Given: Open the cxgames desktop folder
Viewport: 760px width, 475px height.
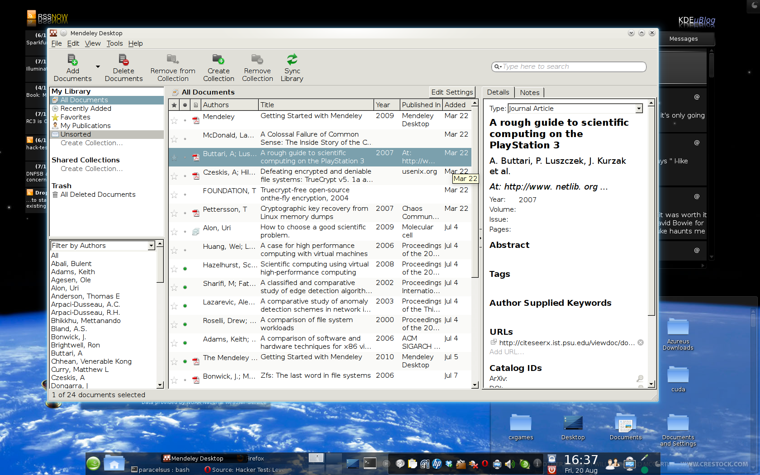Looking at the screenshot, I should (521, 427).
